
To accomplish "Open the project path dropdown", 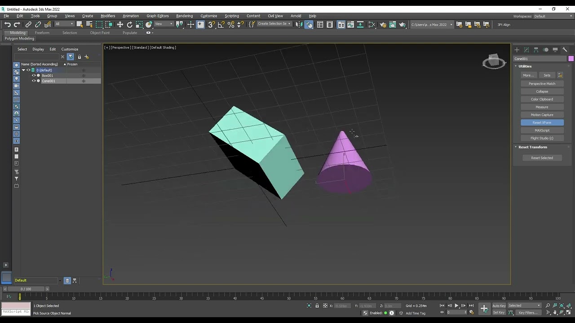I will [432, 25].
